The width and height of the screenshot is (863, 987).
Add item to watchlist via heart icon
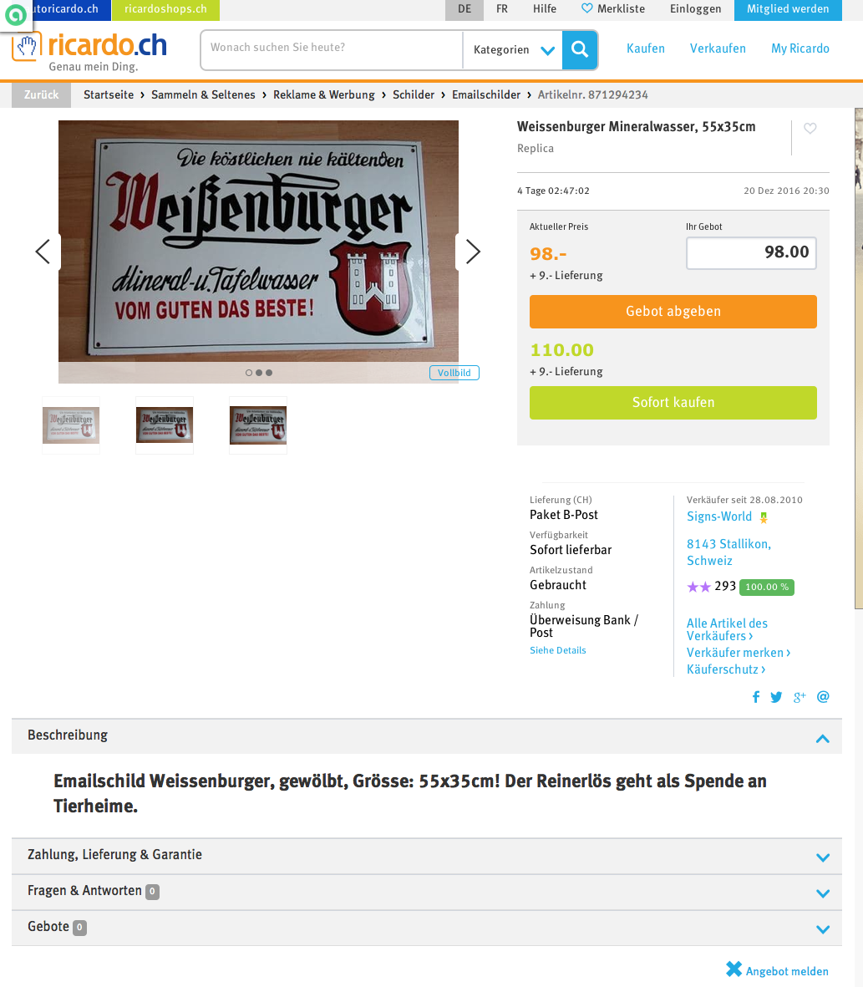(810, 129)
